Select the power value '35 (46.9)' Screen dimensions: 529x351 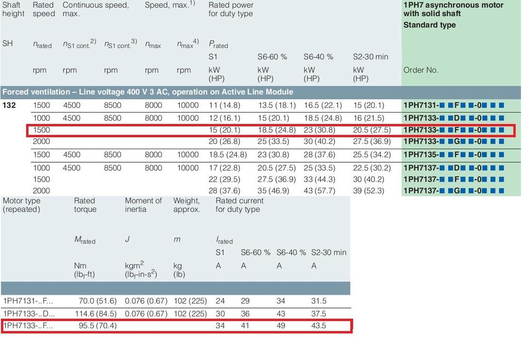click(273, 191)
